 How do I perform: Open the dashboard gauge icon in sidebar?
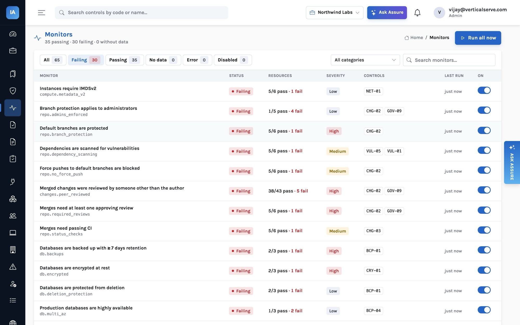13,34
